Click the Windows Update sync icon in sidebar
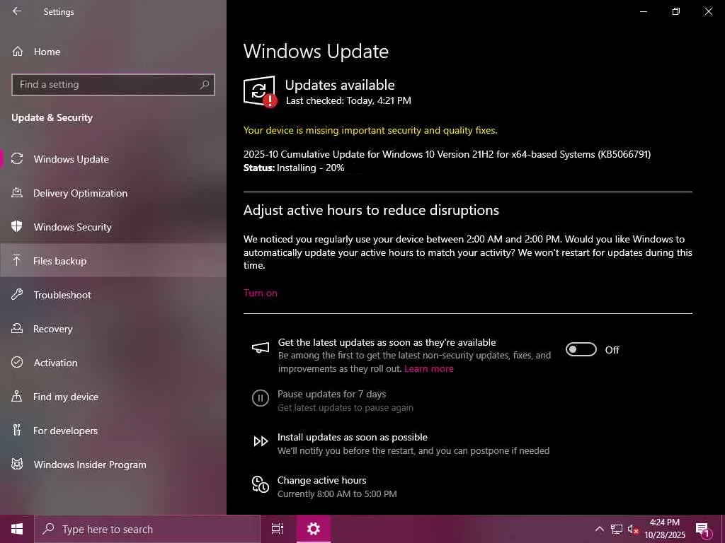This screenshot has height=543, width=725. pyautogui.click(x=17, y=159)
